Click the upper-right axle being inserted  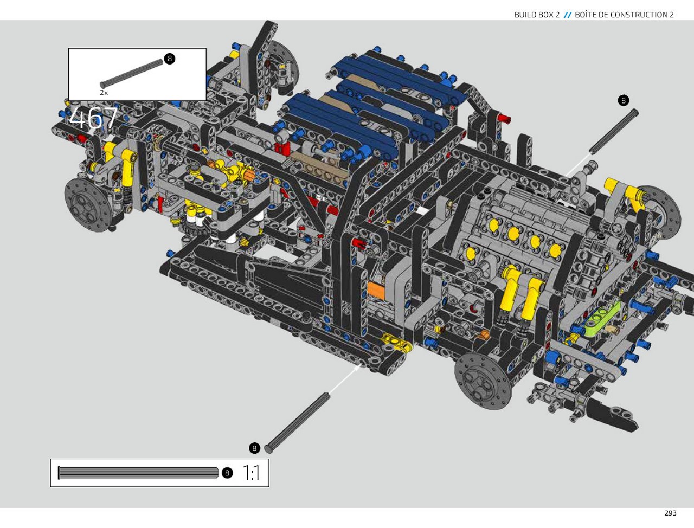(614, 132)
